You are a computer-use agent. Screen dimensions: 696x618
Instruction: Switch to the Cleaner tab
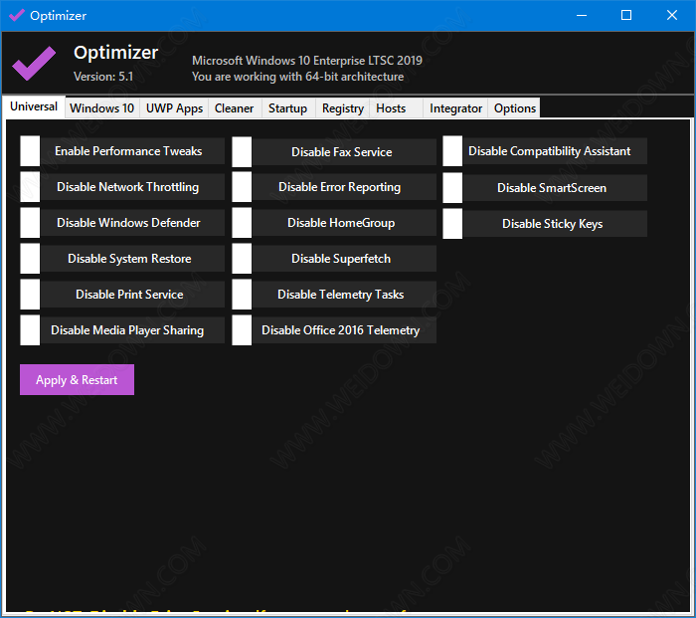click(235, 108)
